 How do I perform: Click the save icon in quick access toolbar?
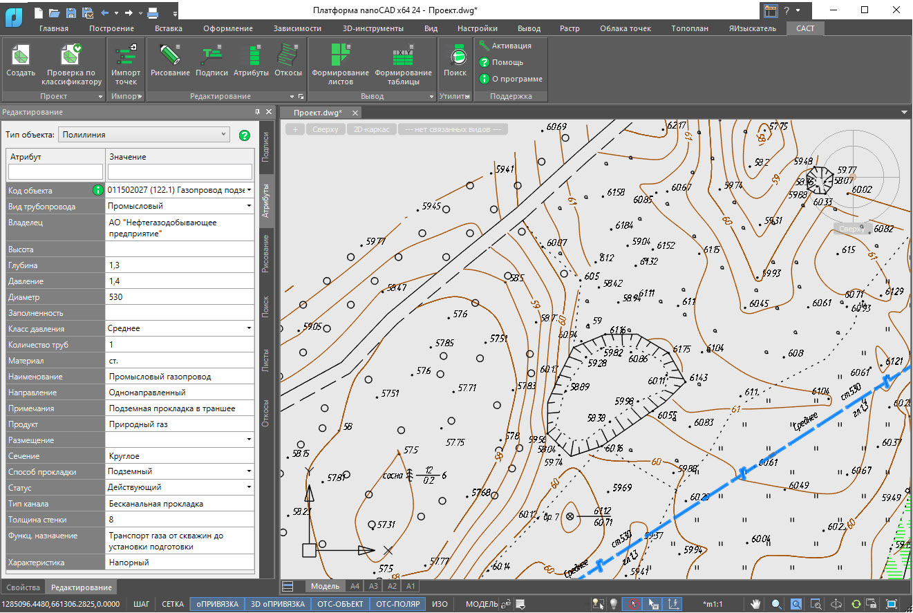click(x=71, y=12)
